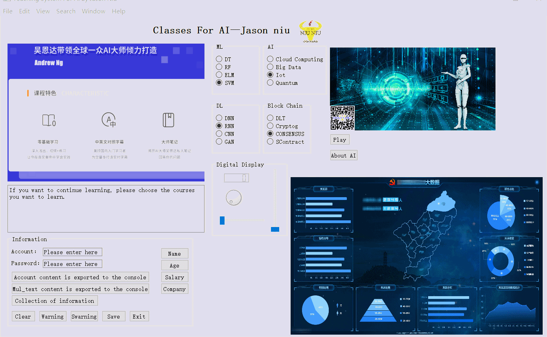Click the 课程特色 heading text
Screen dimensions: 547x337
click(x=45, y=93)
